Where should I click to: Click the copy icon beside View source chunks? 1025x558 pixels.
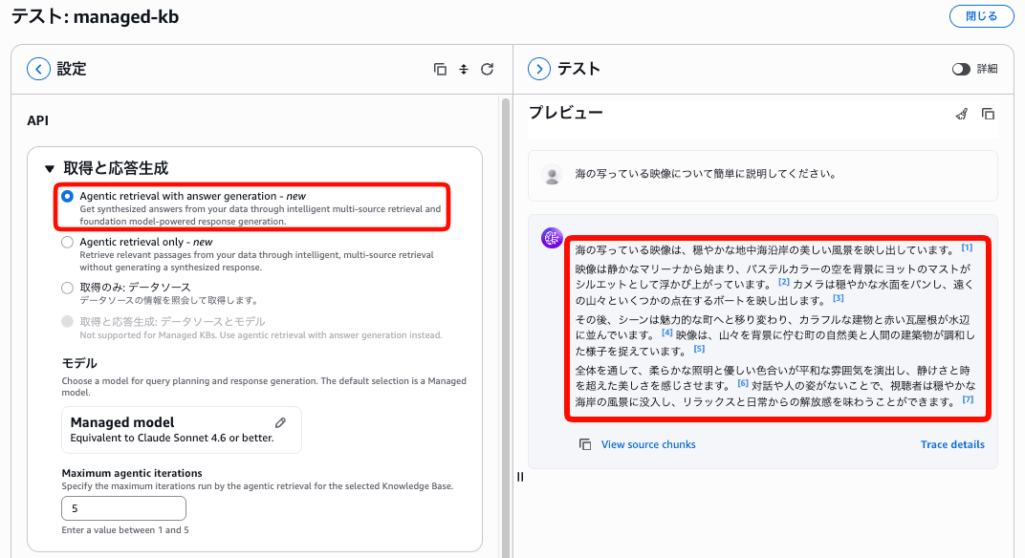[x=585, y=444]
